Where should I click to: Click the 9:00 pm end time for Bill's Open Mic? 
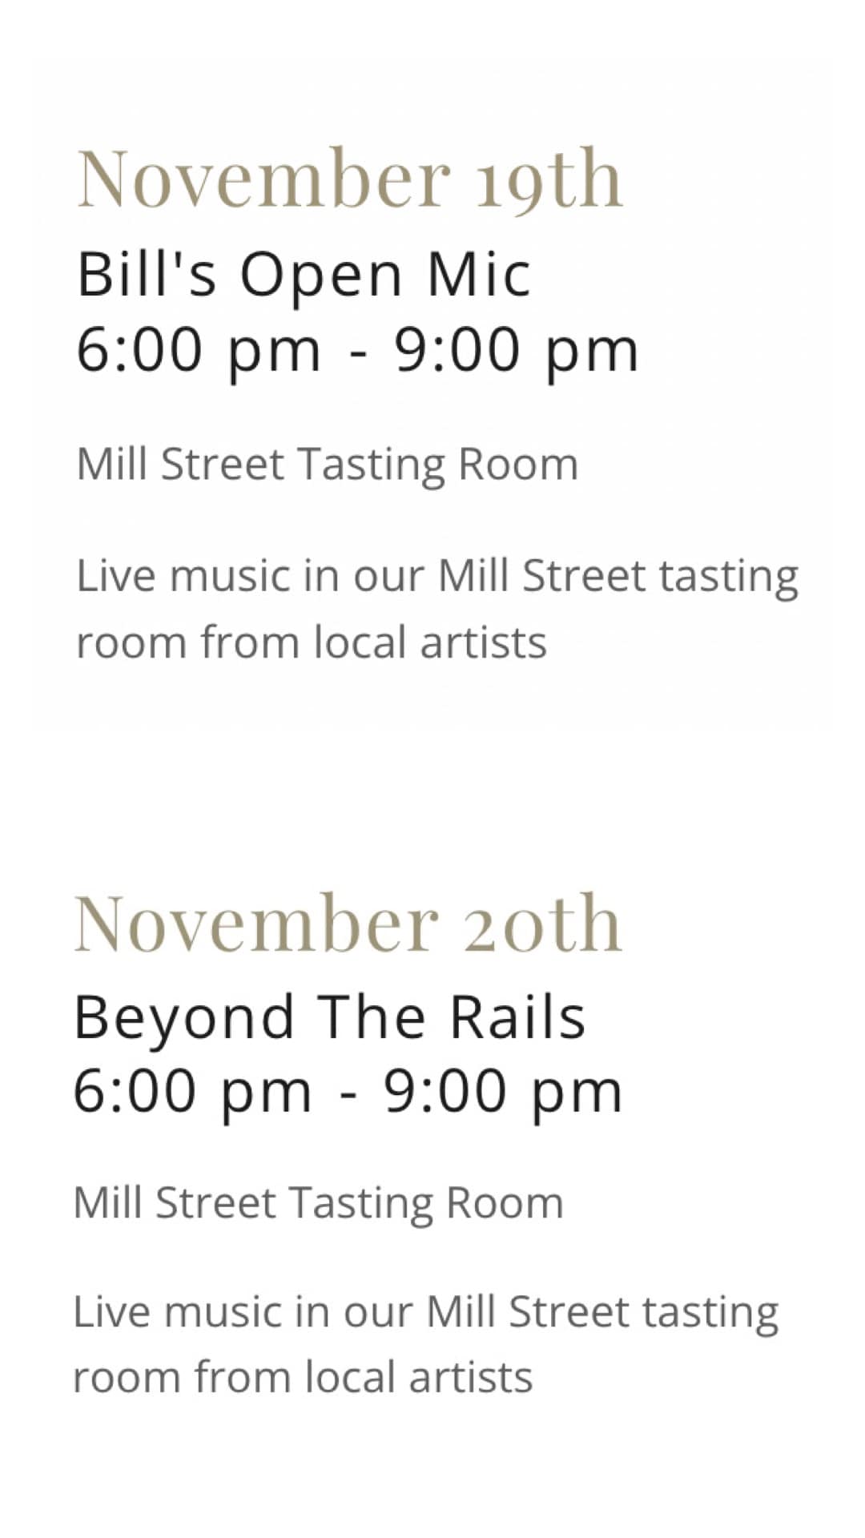coord(516,350)
